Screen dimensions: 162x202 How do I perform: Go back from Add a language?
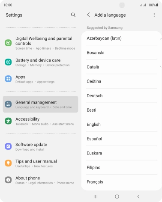coord(89,15)
